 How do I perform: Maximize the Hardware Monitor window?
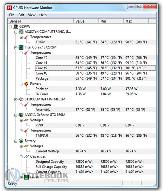[139, 7]
